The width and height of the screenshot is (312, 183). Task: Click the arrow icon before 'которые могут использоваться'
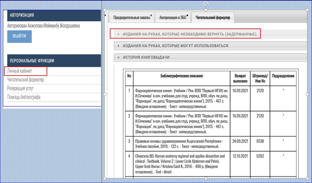[x=119, y=46]
